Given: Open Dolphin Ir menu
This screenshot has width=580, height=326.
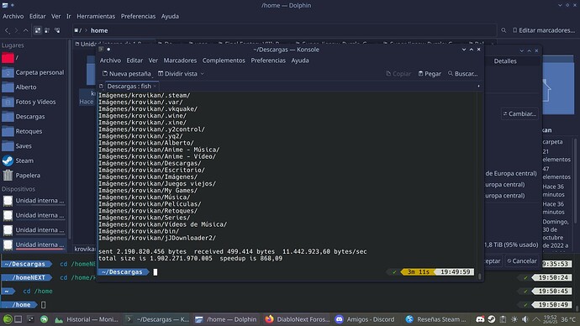Looking at the screenshot, I should pos(68,16).
